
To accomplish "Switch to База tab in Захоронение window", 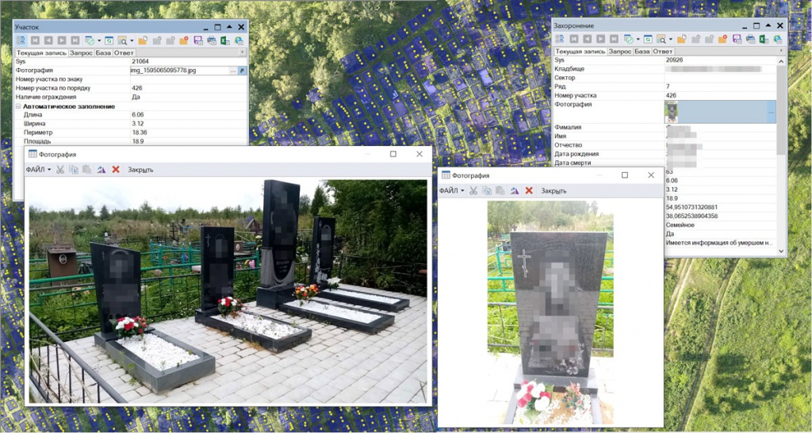I will tap(642, 51).
